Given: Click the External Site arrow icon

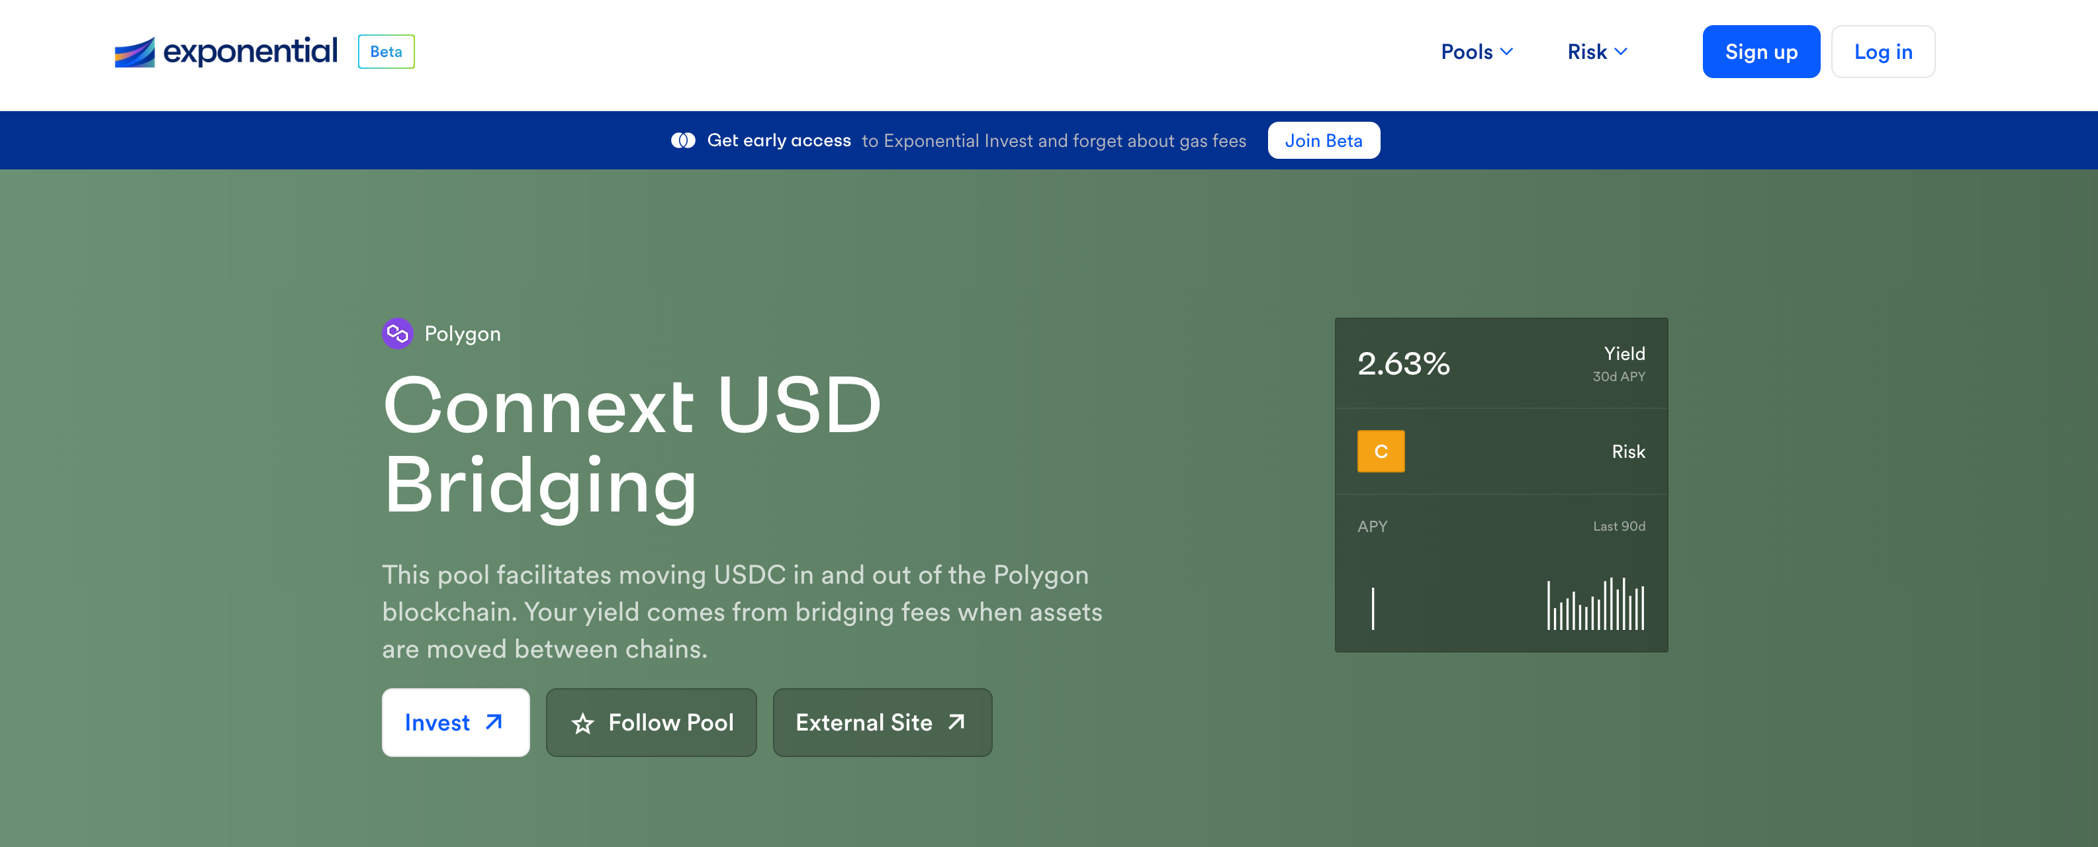Looking at the screenshot, I should (957, 723).
